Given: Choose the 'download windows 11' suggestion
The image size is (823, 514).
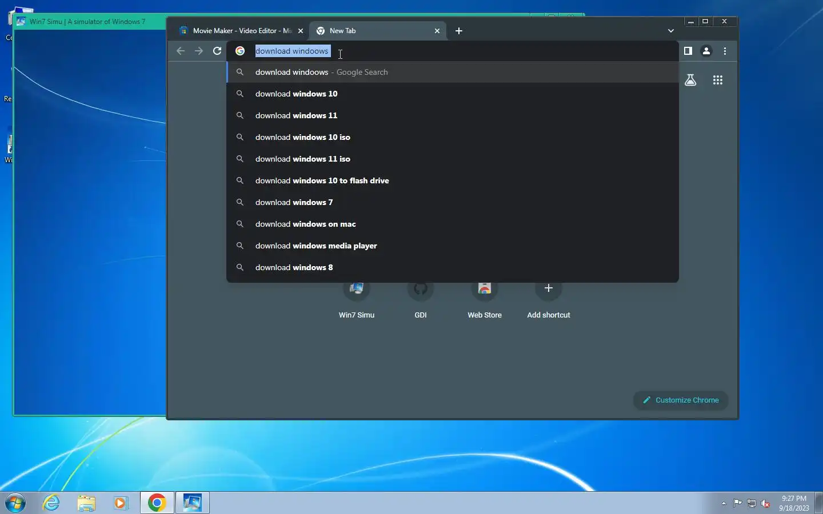Looking at the screenshot, I should pyautogui.click(x=453, y=115).
